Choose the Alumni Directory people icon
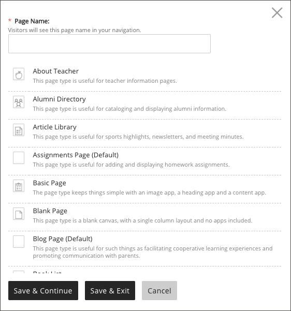 point(19,102)
